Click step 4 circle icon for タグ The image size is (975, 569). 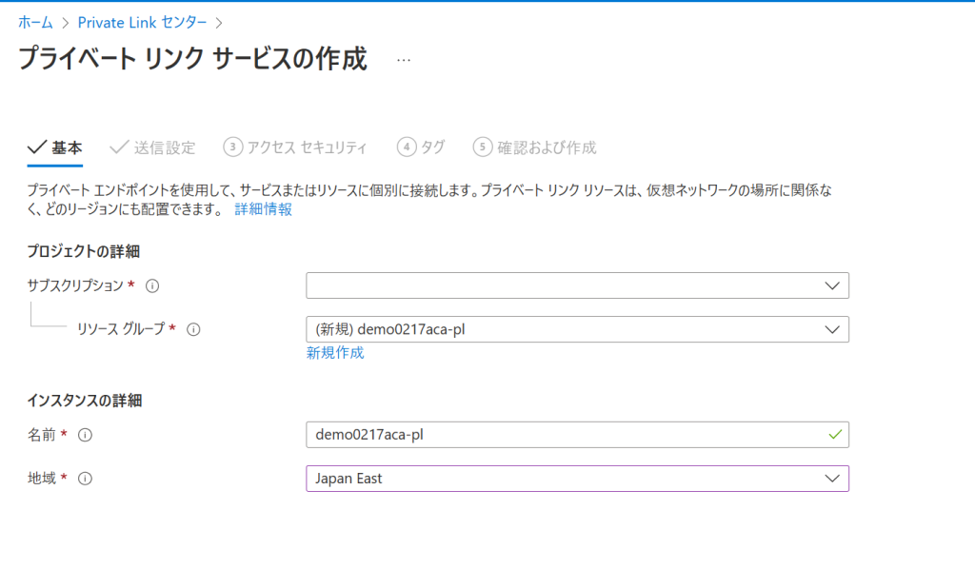(x=407, y=147)
